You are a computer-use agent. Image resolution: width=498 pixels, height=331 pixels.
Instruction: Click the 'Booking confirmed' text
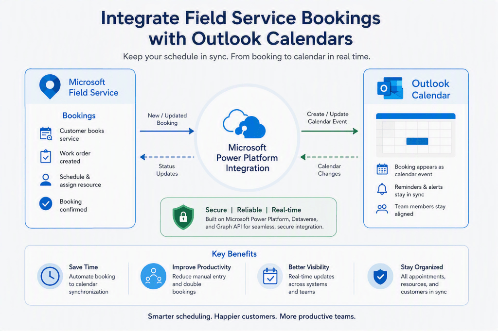pyautogui.click(x=73, y=205)
